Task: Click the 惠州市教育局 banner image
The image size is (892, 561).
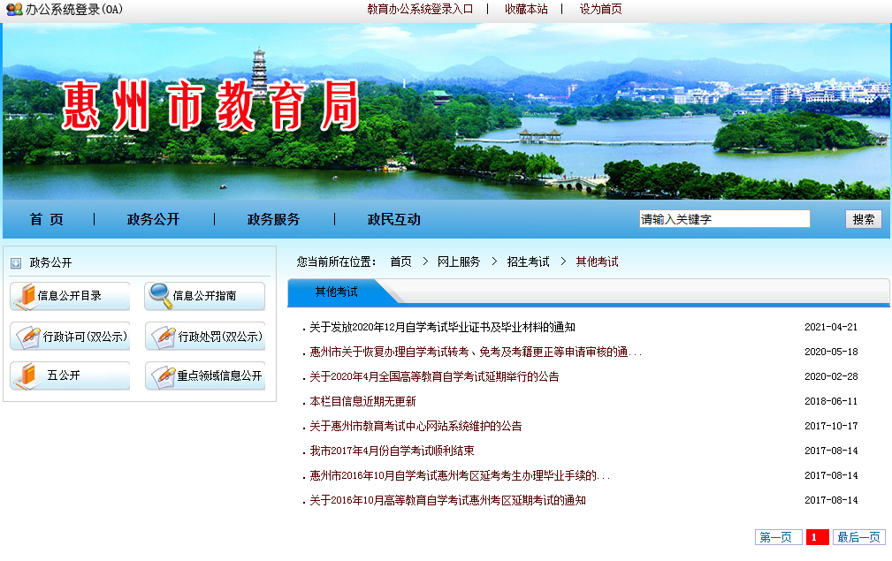Action: [x=446, y=111]
